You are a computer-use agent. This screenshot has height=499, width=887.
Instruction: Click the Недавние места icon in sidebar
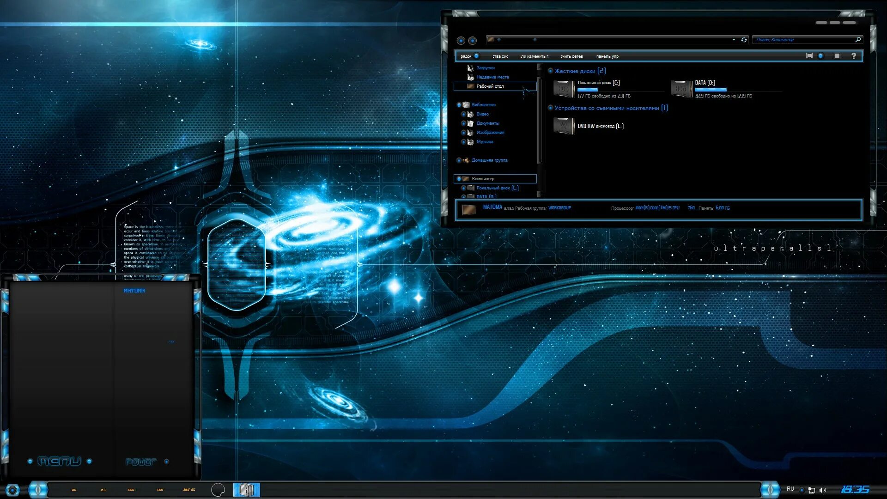click(x=470, y=77)
